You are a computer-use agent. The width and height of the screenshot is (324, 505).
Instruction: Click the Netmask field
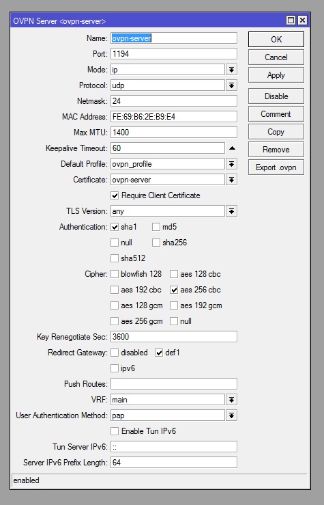click(174, 101)
